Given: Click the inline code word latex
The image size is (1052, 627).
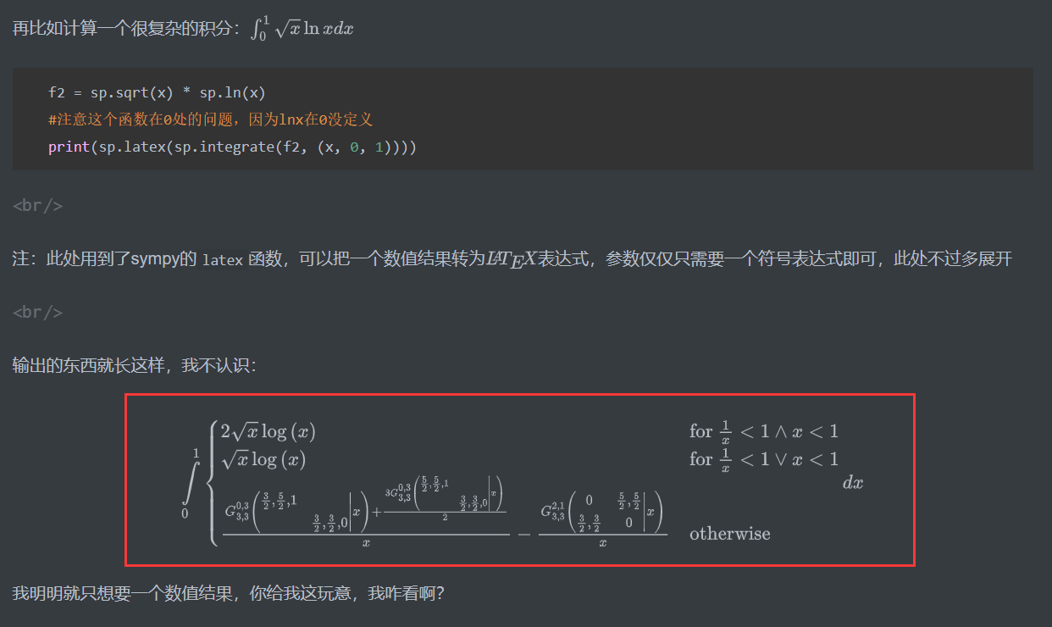Looking at the screenshot, I should 223,260.
